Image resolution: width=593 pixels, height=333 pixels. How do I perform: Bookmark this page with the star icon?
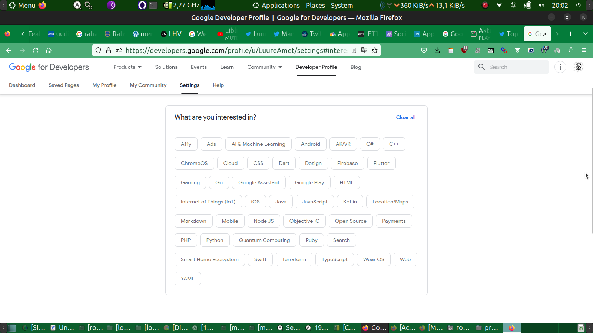point(375,50)
